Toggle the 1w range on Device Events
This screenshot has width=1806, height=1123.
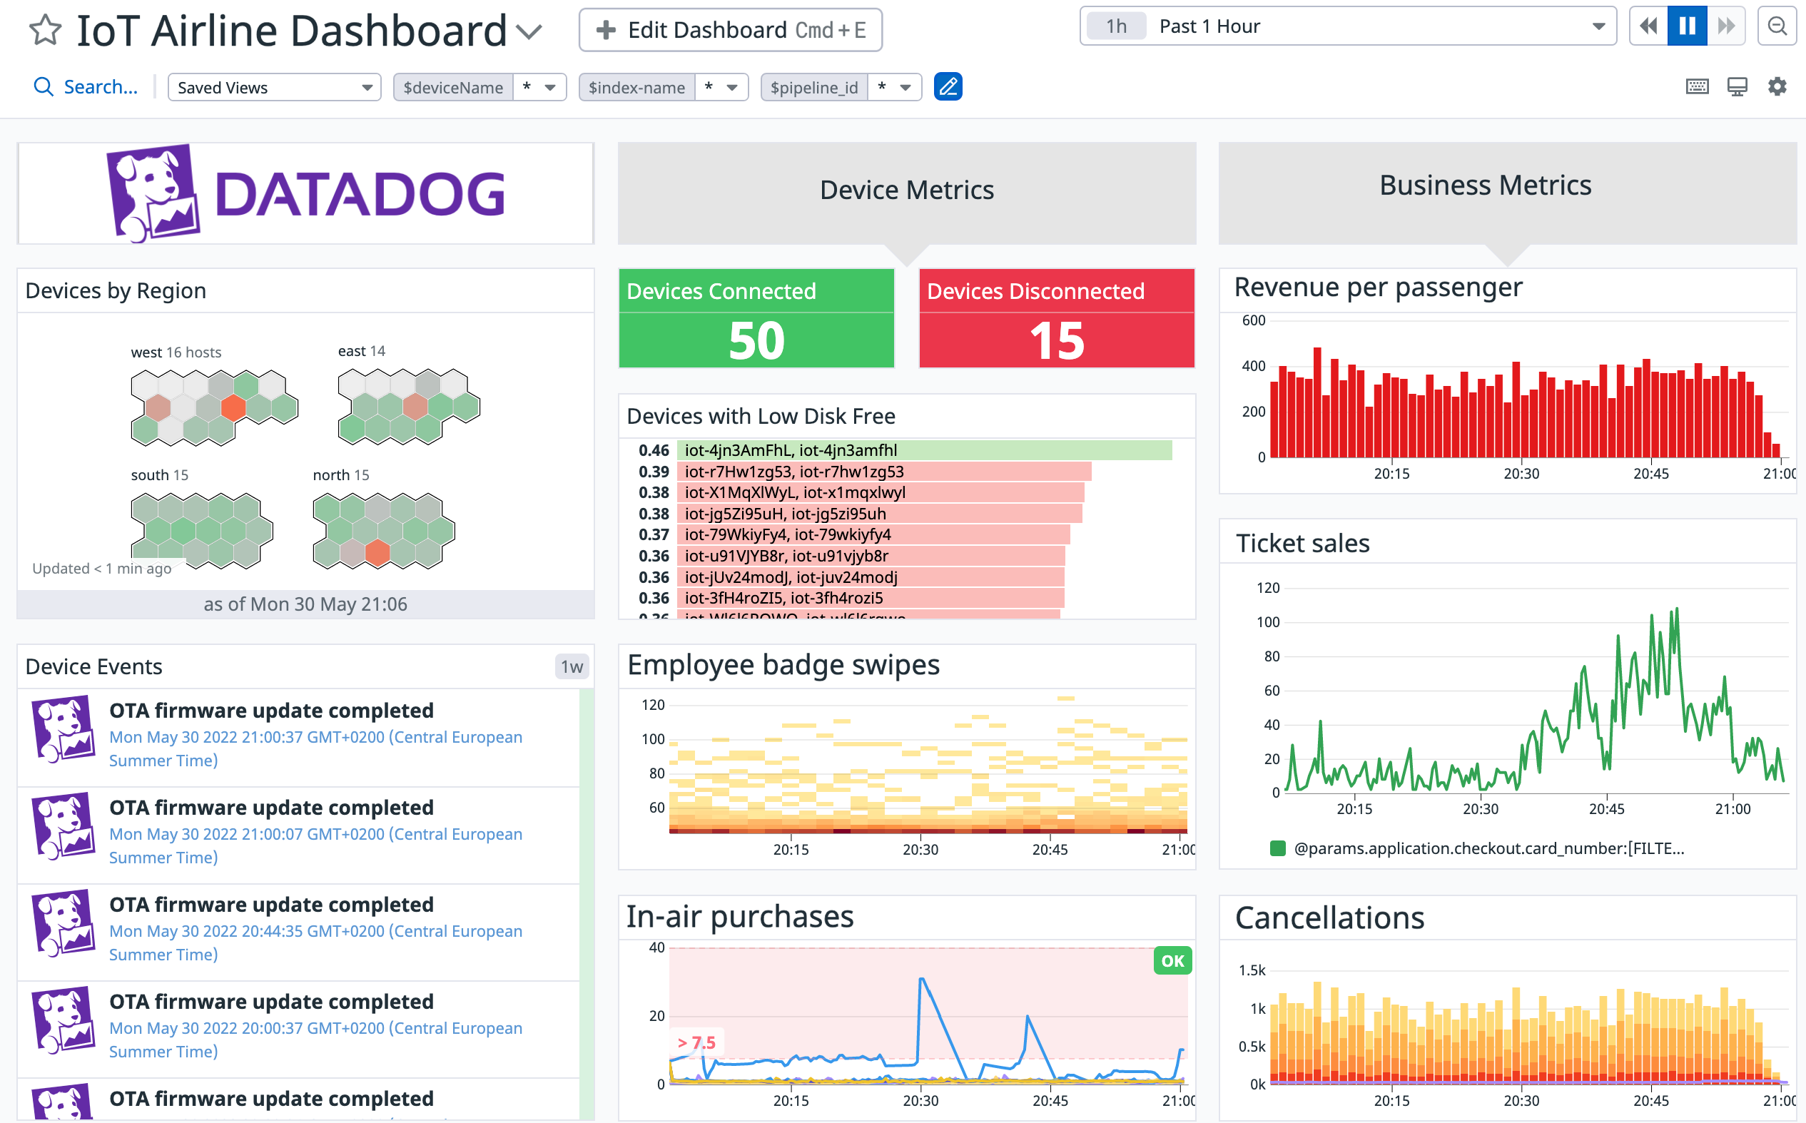pos(572,666)
